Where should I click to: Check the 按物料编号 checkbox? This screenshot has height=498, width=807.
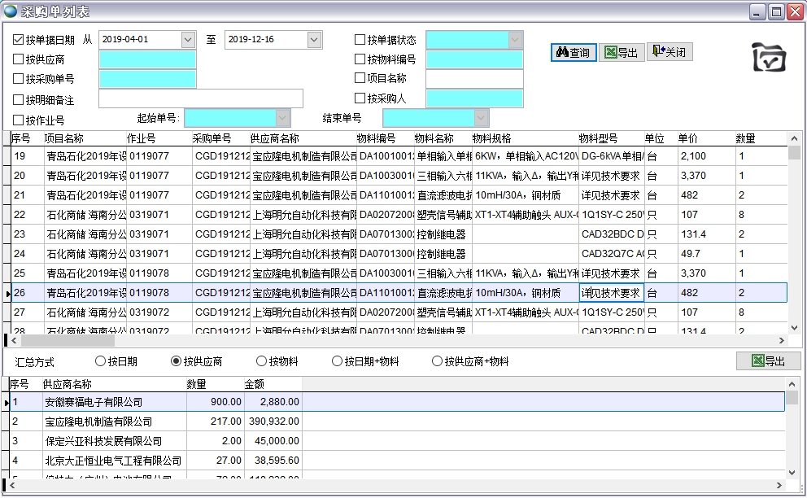[360, 59]
